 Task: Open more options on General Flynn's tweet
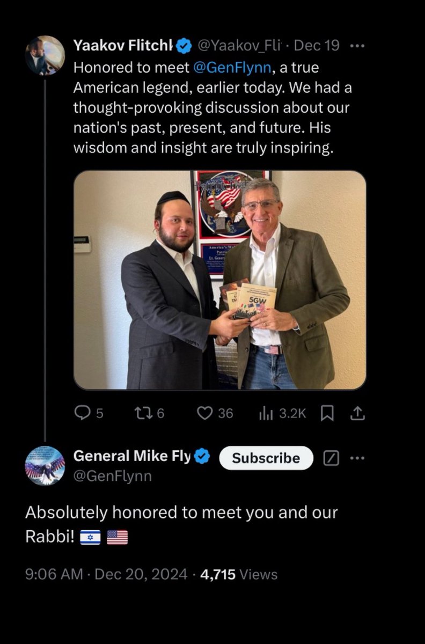pos(357,458)
